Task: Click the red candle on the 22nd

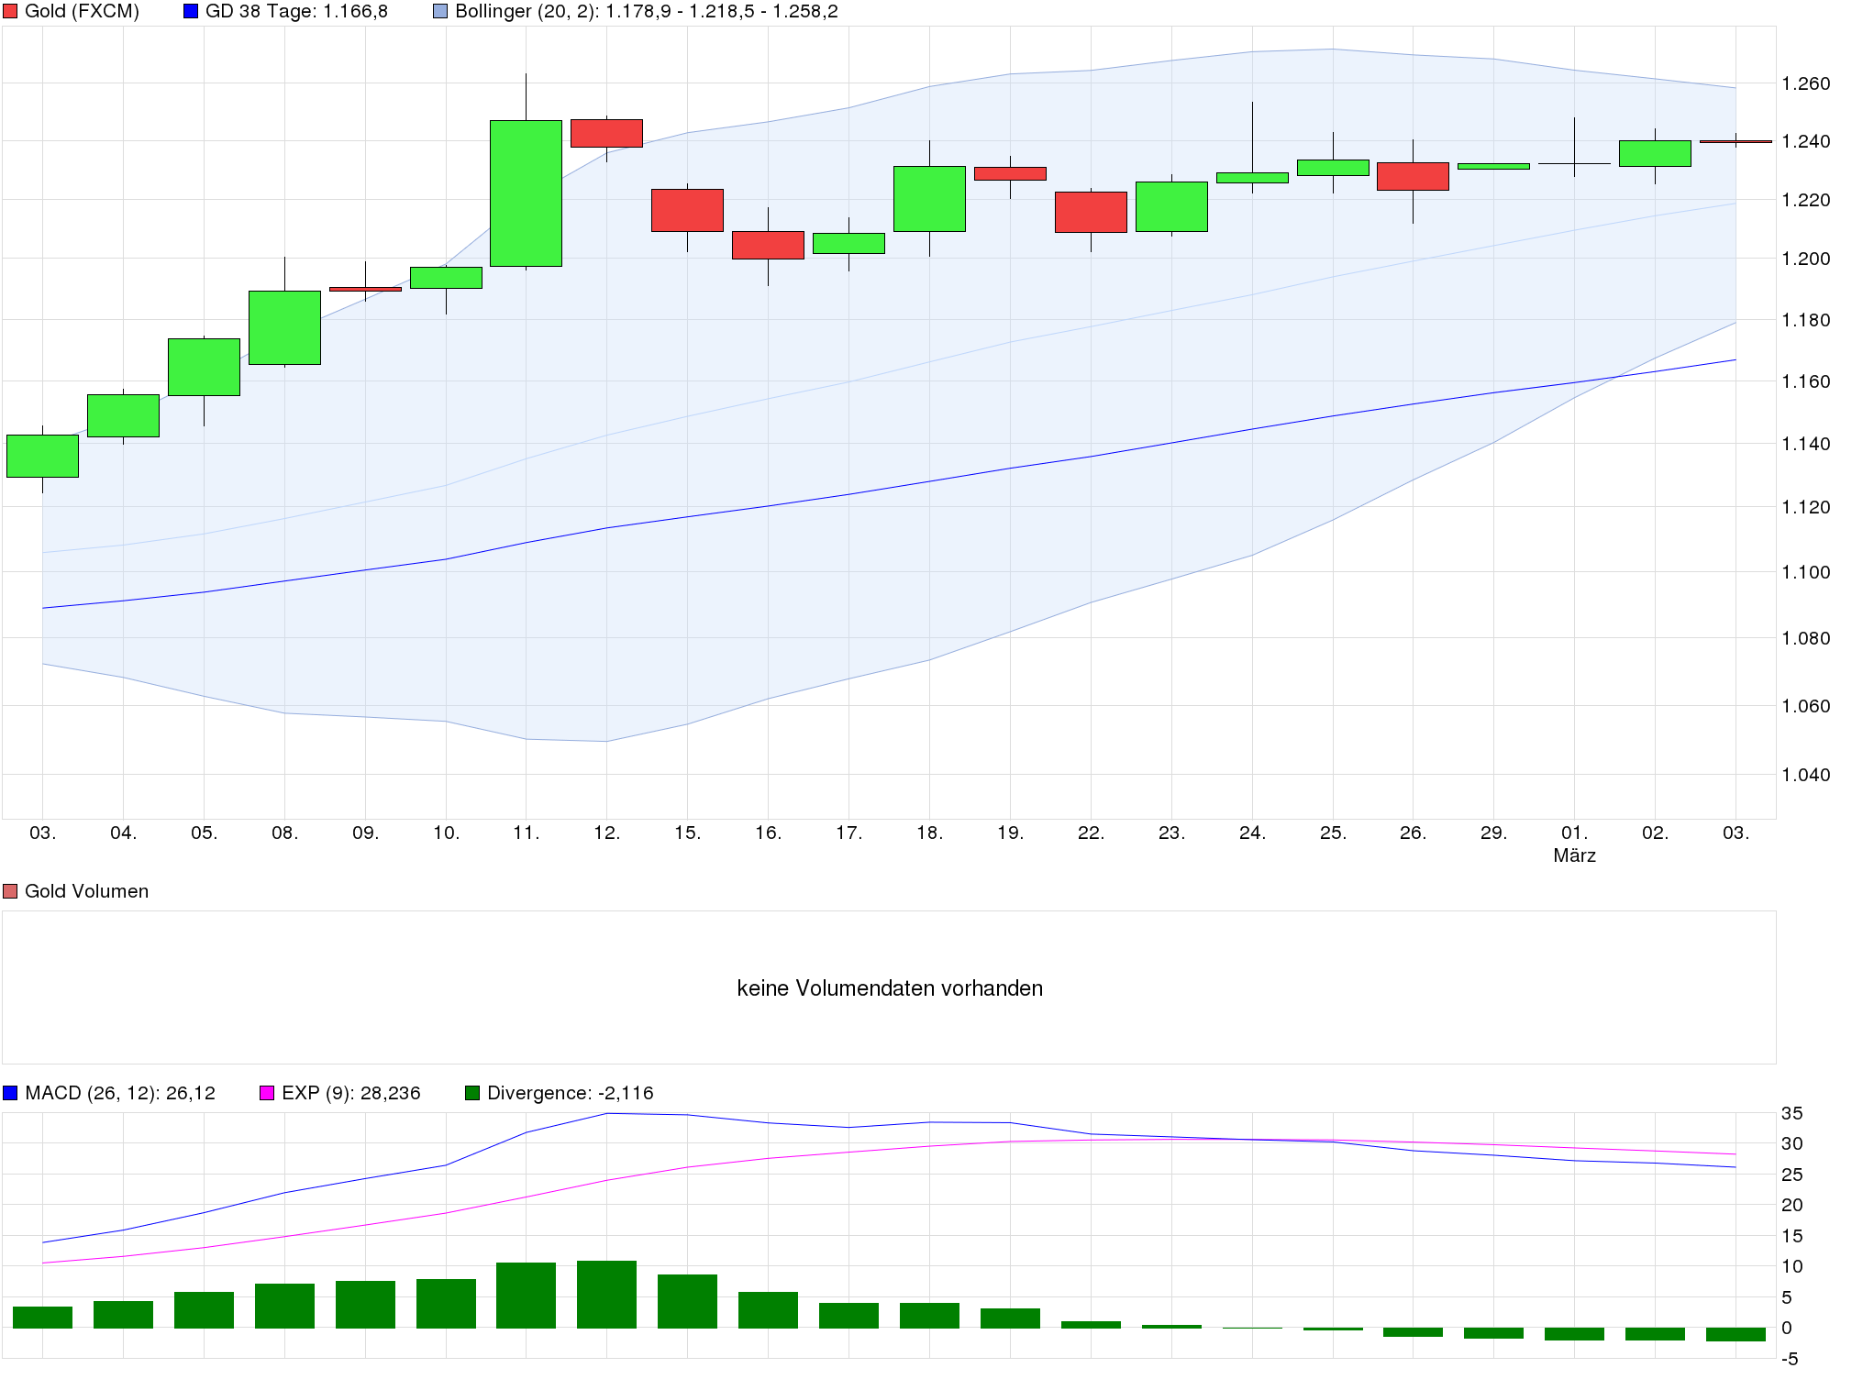Action: tap(1091, 212)
